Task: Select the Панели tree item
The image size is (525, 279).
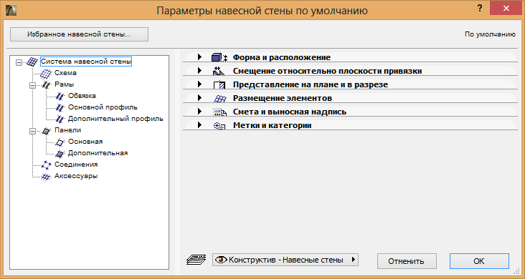Action: click(67, 130)
